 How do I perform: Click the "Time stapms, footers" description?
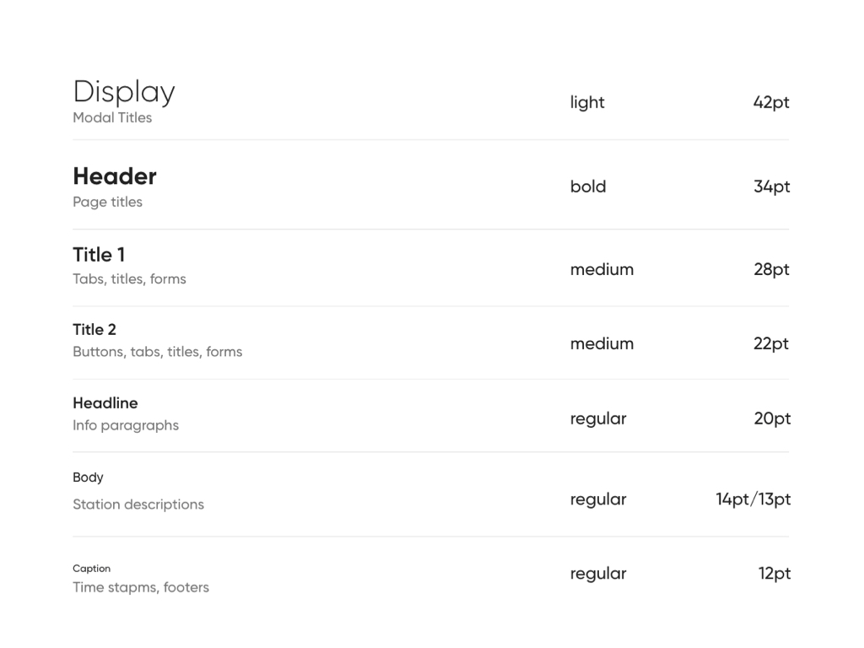(x=141, y=587)
